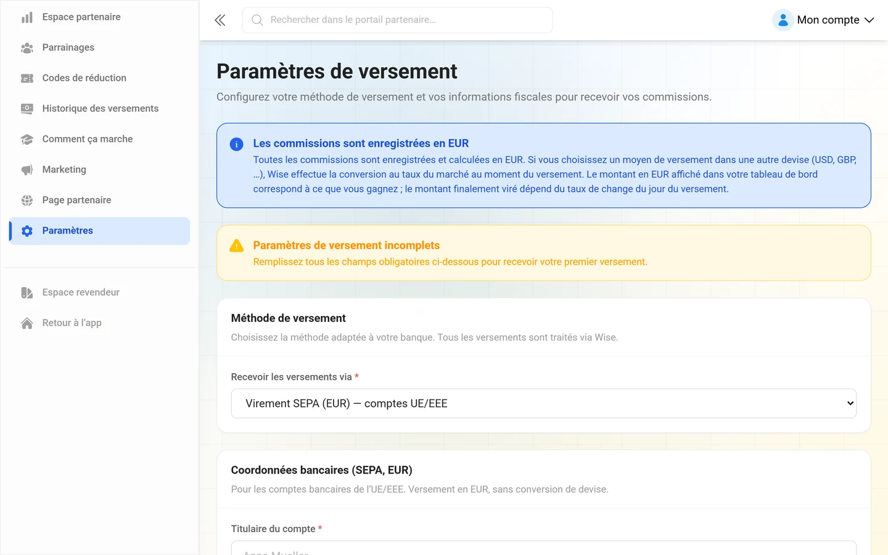Open the Mon compte dropdown chevron
The width and height of the screenshot is (888, 555).
click(869, 20)
